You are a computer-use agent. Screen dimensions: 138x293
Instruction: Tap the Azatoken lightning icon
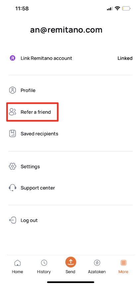point(97,263)
